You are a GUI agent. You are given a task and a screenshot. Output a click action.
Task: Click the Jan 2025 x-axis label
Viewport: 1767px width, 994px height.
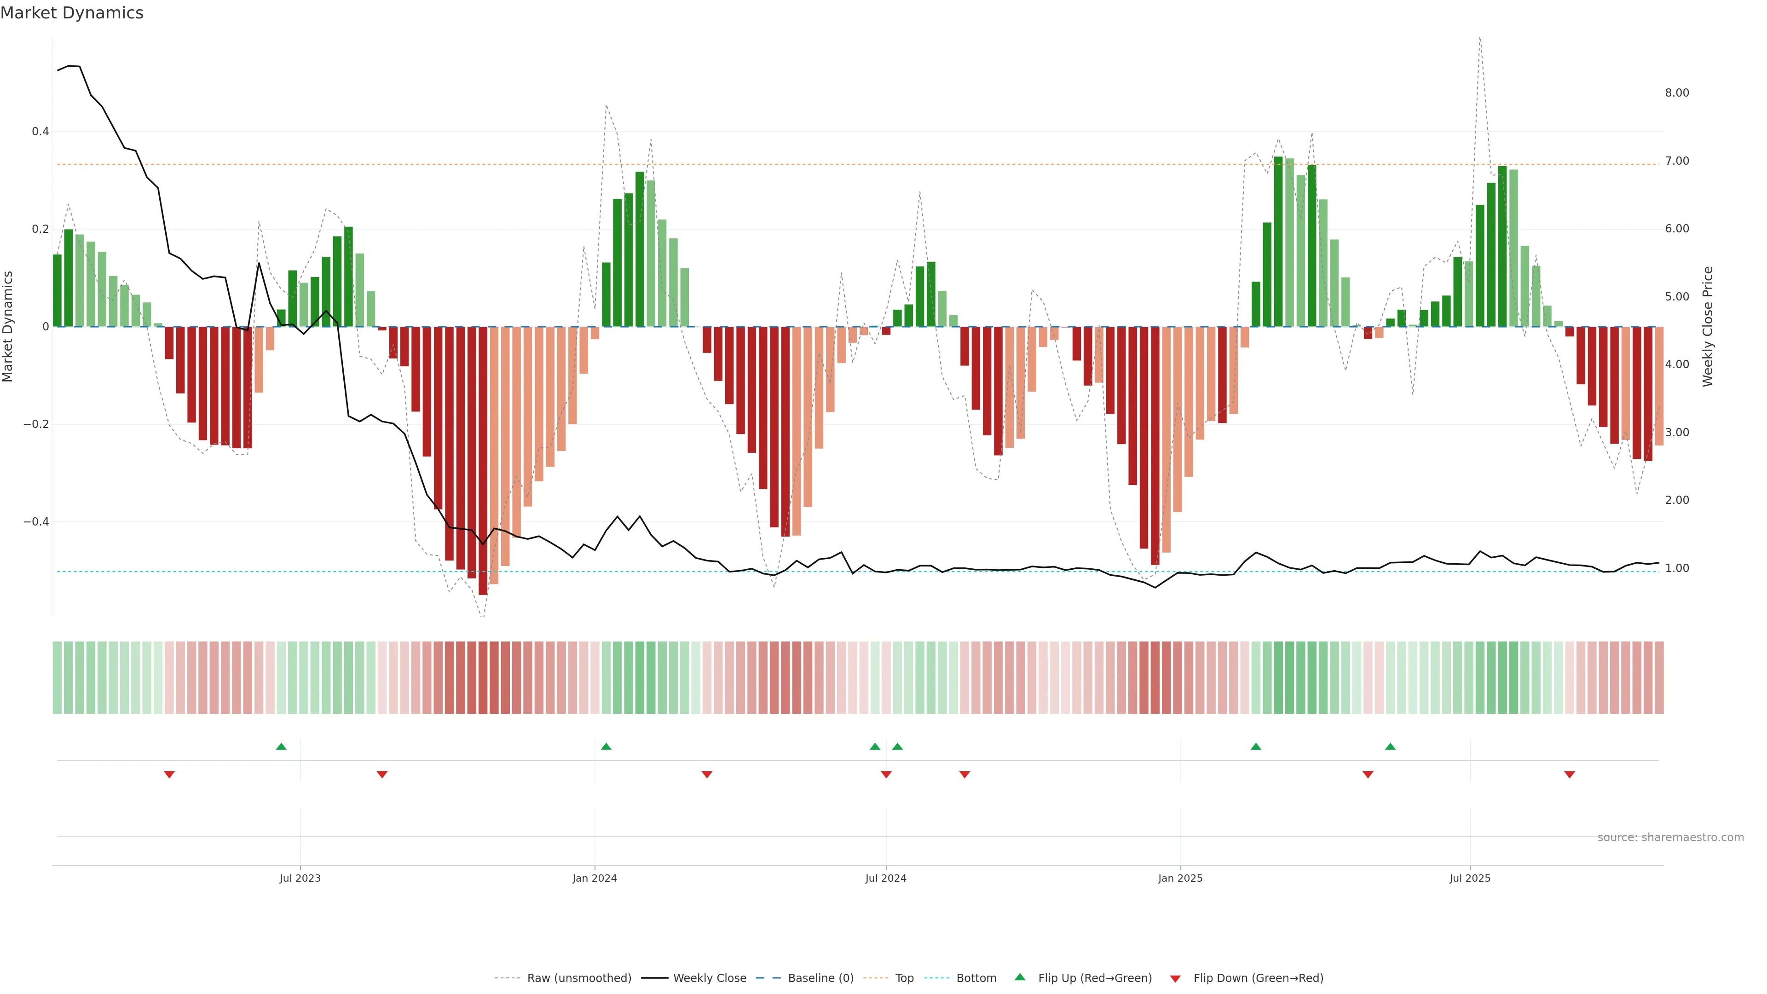click(x=1180, y=878)
